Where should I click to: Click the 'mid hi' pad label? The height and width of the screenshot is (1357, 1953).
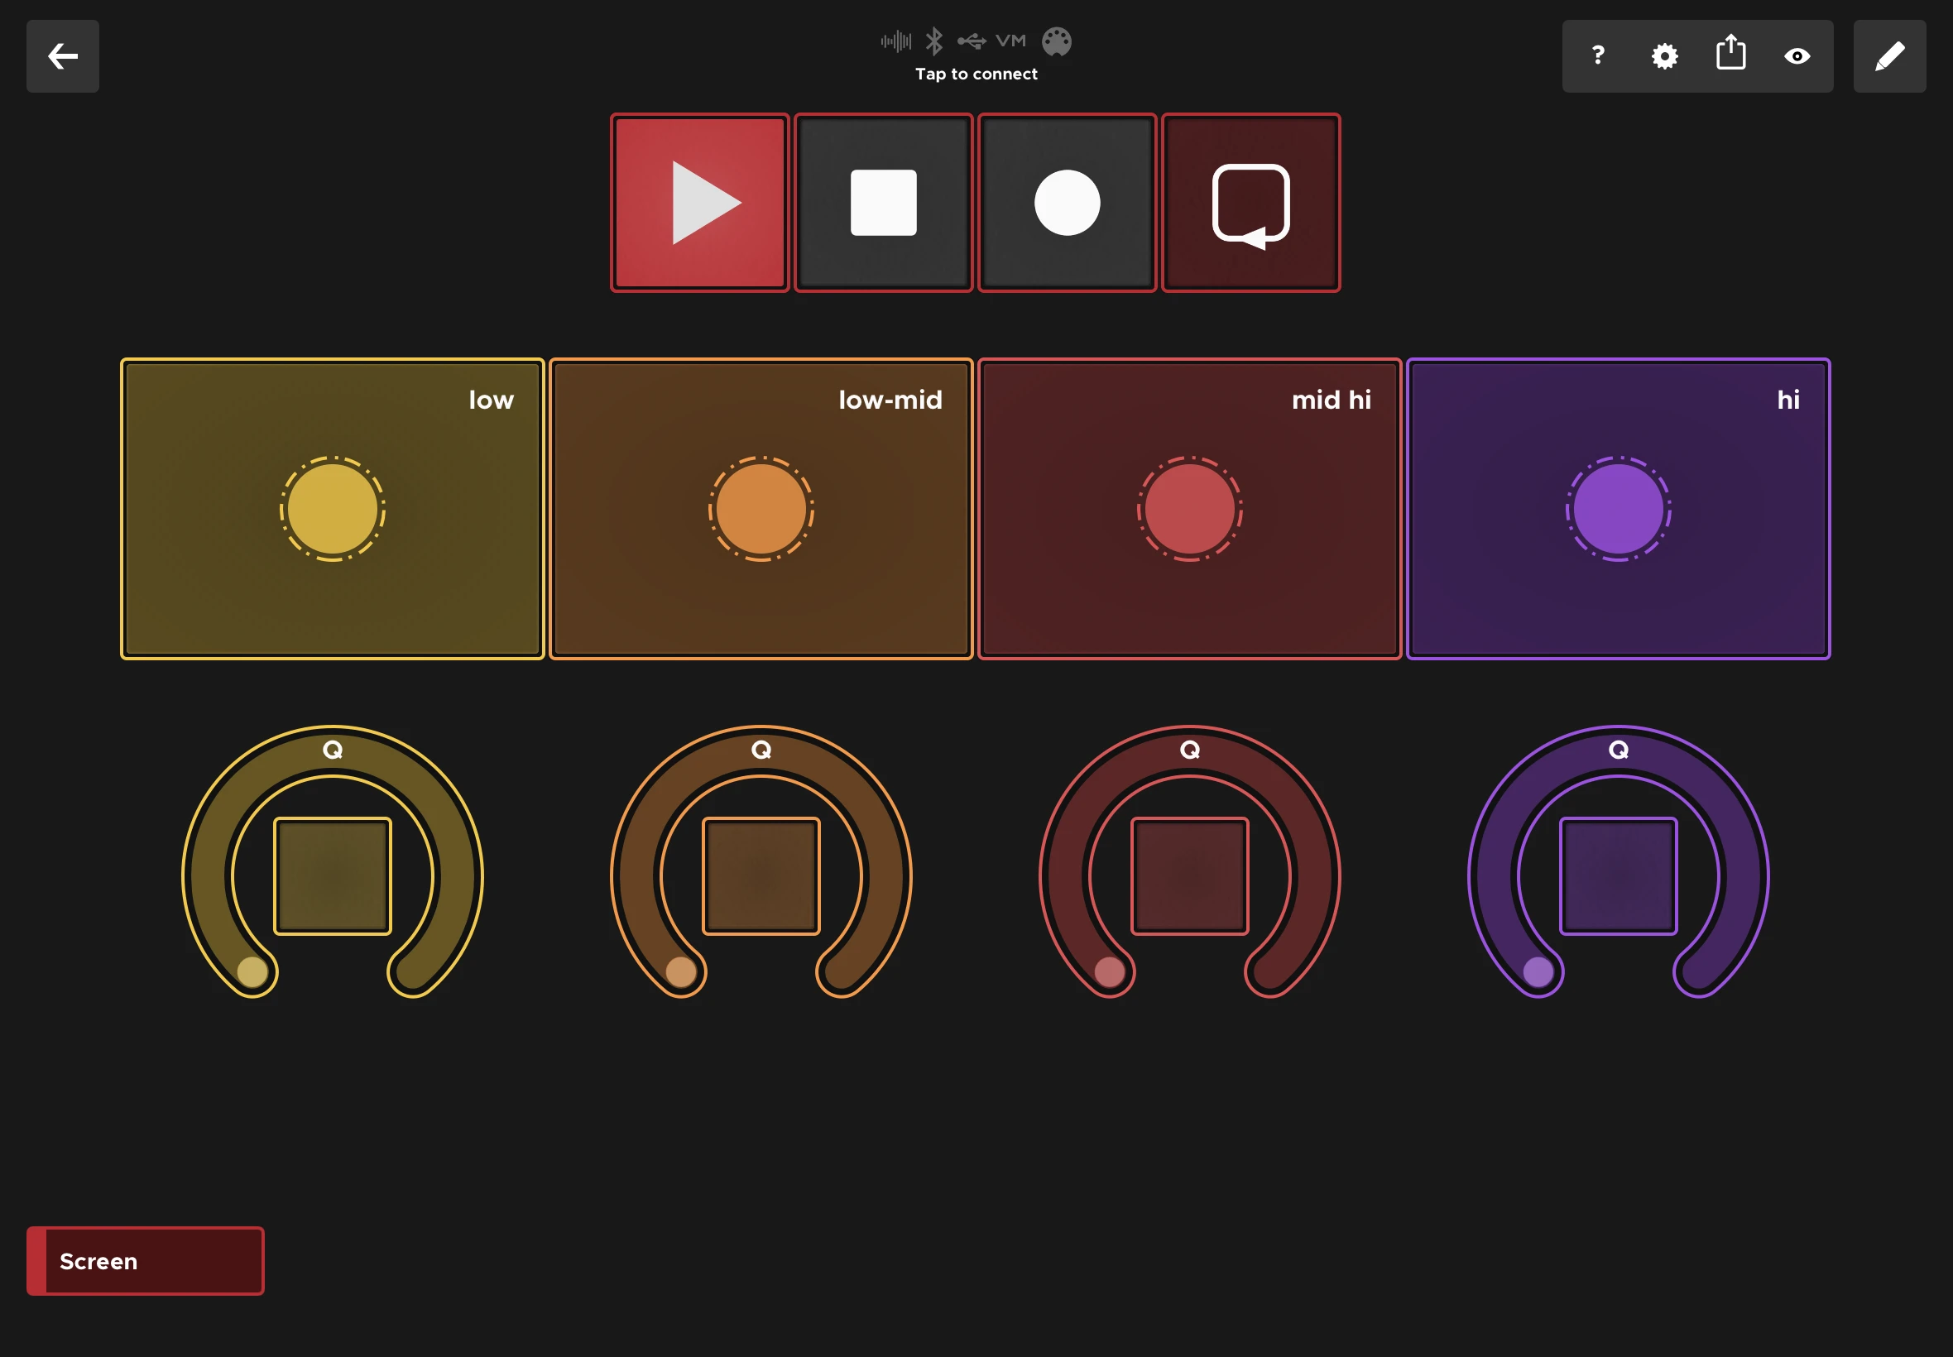coord(1332,400)
